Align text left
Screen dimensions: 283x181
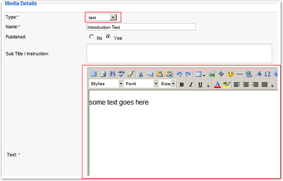tap(236, 85)
